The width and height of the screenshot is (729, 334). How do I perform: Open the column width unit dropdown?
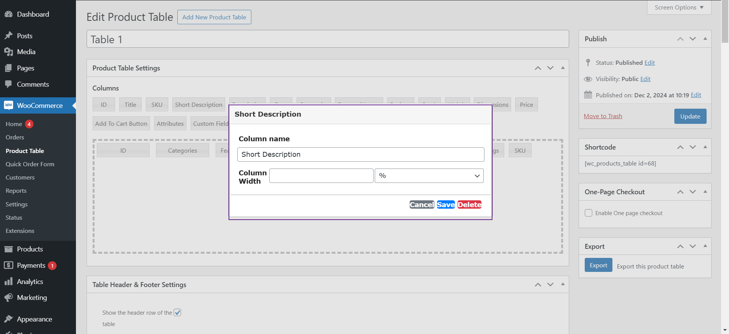pyautogui.click(x=429, y=176)
